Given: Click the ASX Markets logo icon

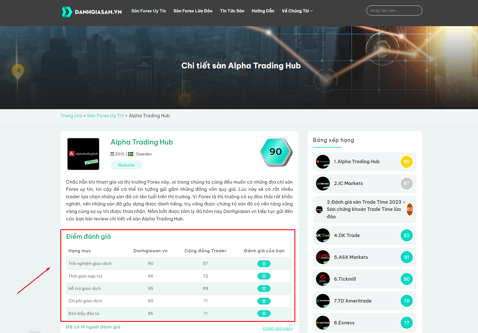Looking at the screenshot, I should [323, 257].
